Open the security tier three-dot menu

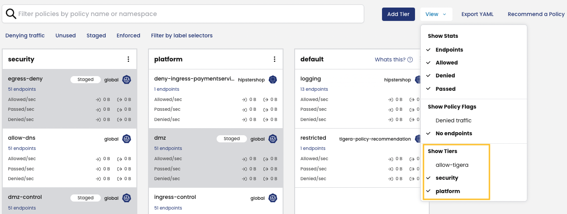pos(128,59)
